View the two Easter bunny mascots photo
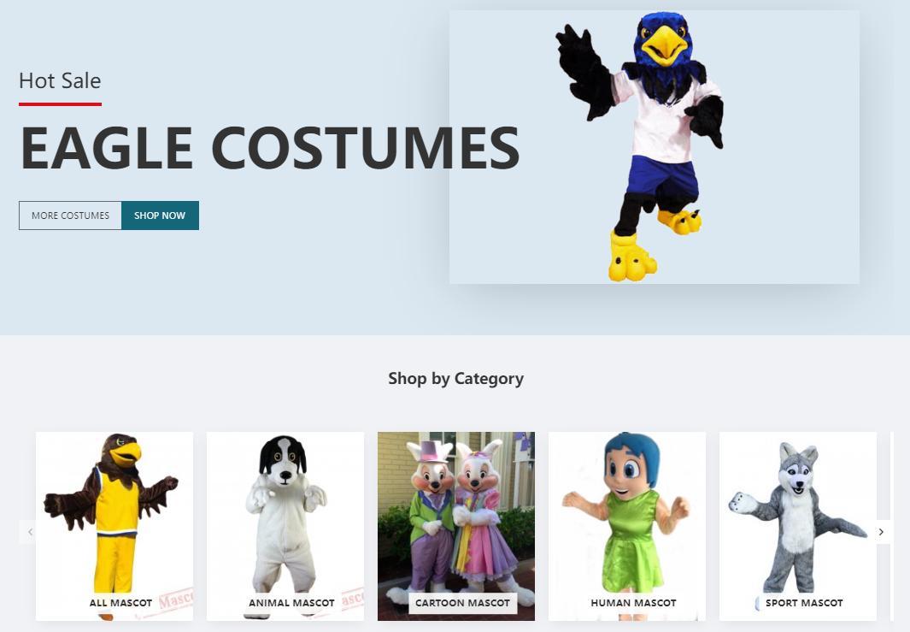 456,526
